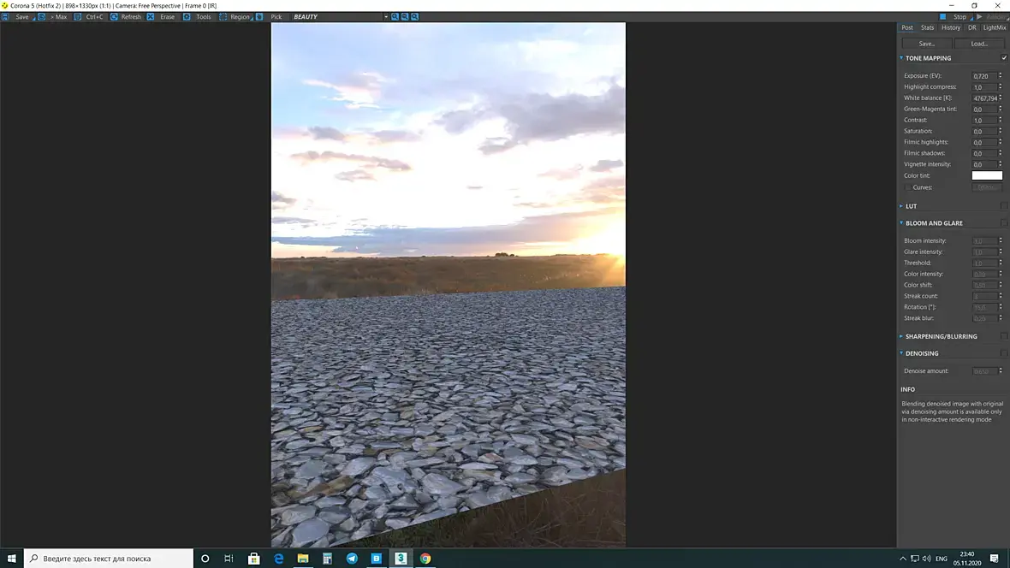Viewport: 1010px width, 568px height.
Task: Open the notification center icon
Action: pos(994,559)
